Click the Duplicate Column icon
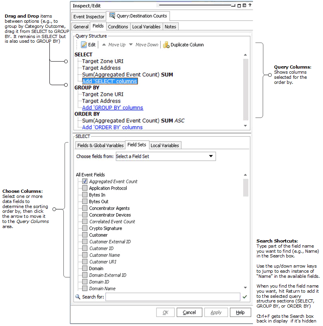Screen dimensions: 323x326 (x=166, y=45)
